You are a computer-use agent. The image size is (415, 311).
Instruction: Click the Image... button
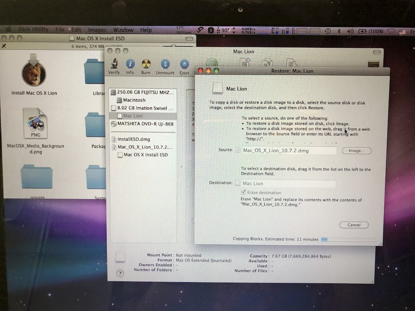click(356, 150)
